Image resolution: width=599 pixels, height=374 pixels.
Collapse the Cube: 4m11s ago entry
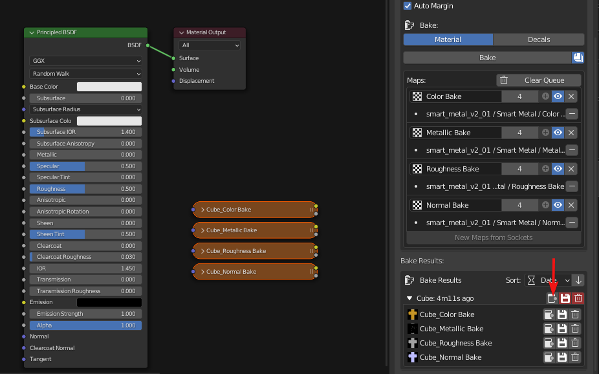[409, 298]
